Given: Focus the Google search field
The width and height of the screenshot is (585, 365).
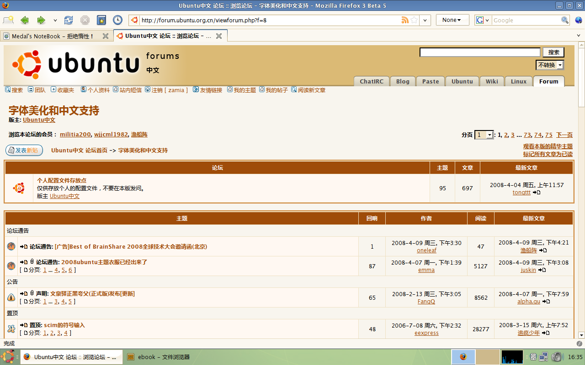Looking at the screenshot, I should click(x=526, y=20).
